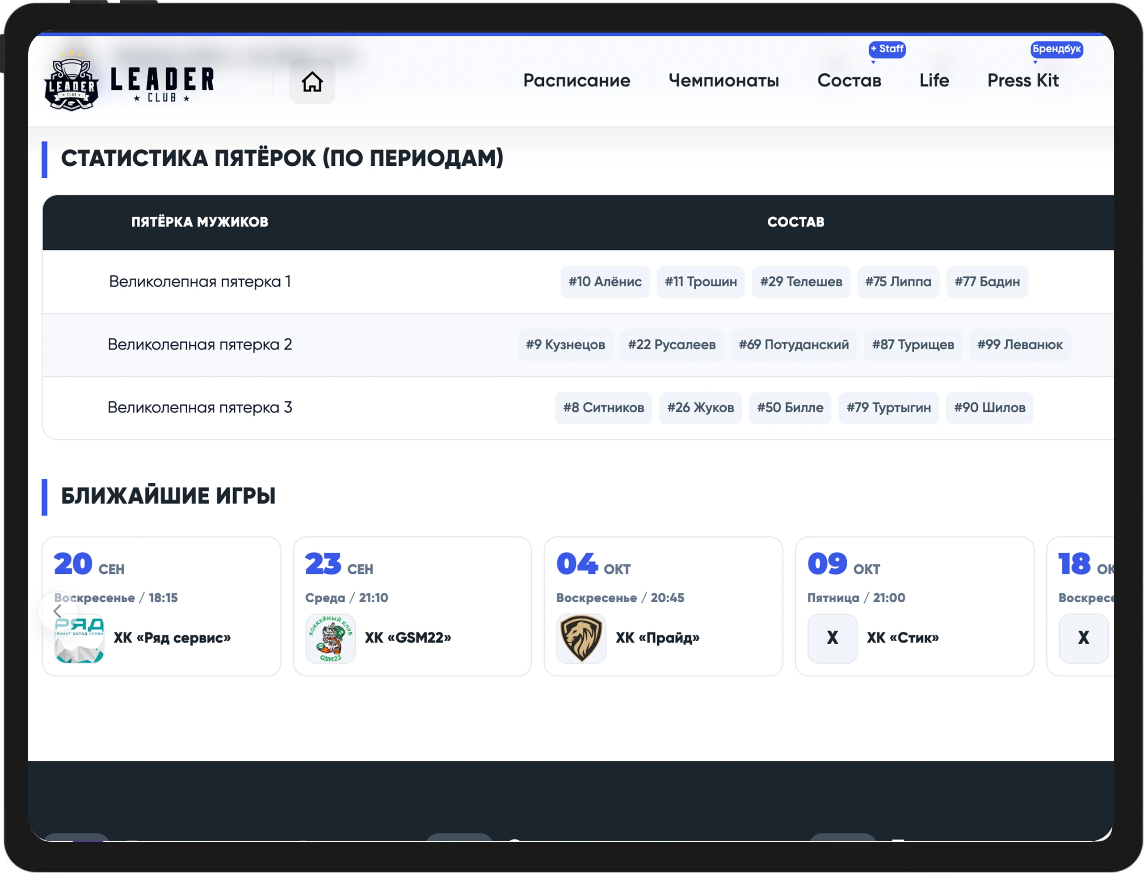Select player tag #8 Ситников
The image size is (1144, 873).
(x=603, y=407)
